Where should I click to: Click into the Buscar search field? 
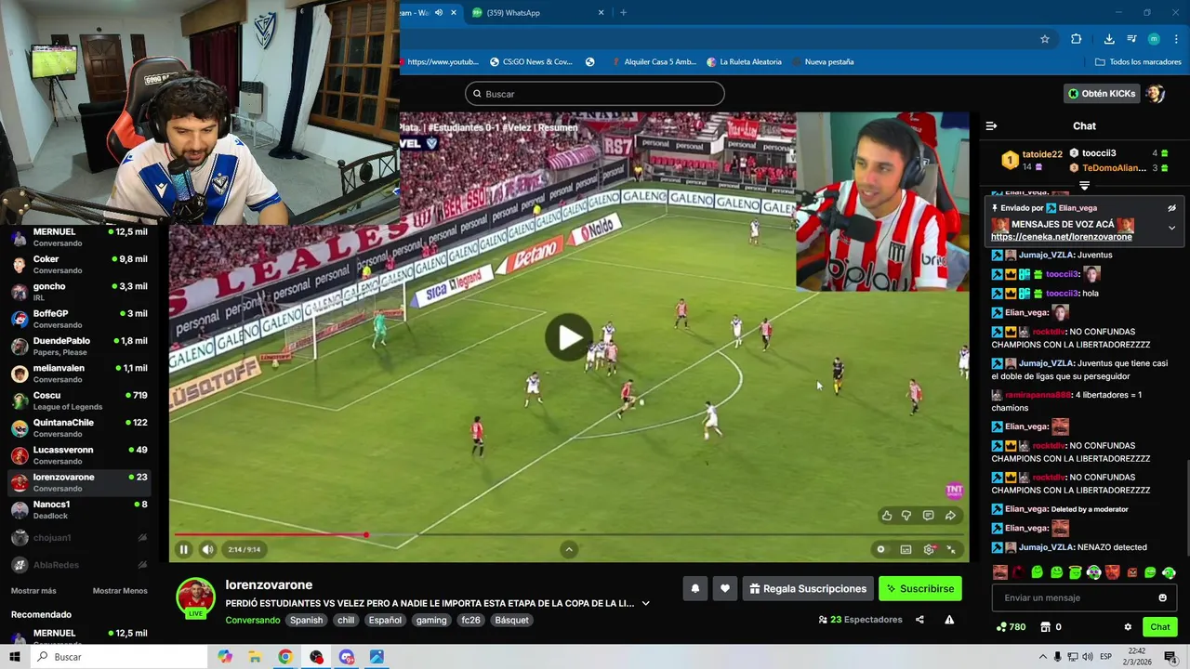(x=595, y=94)
